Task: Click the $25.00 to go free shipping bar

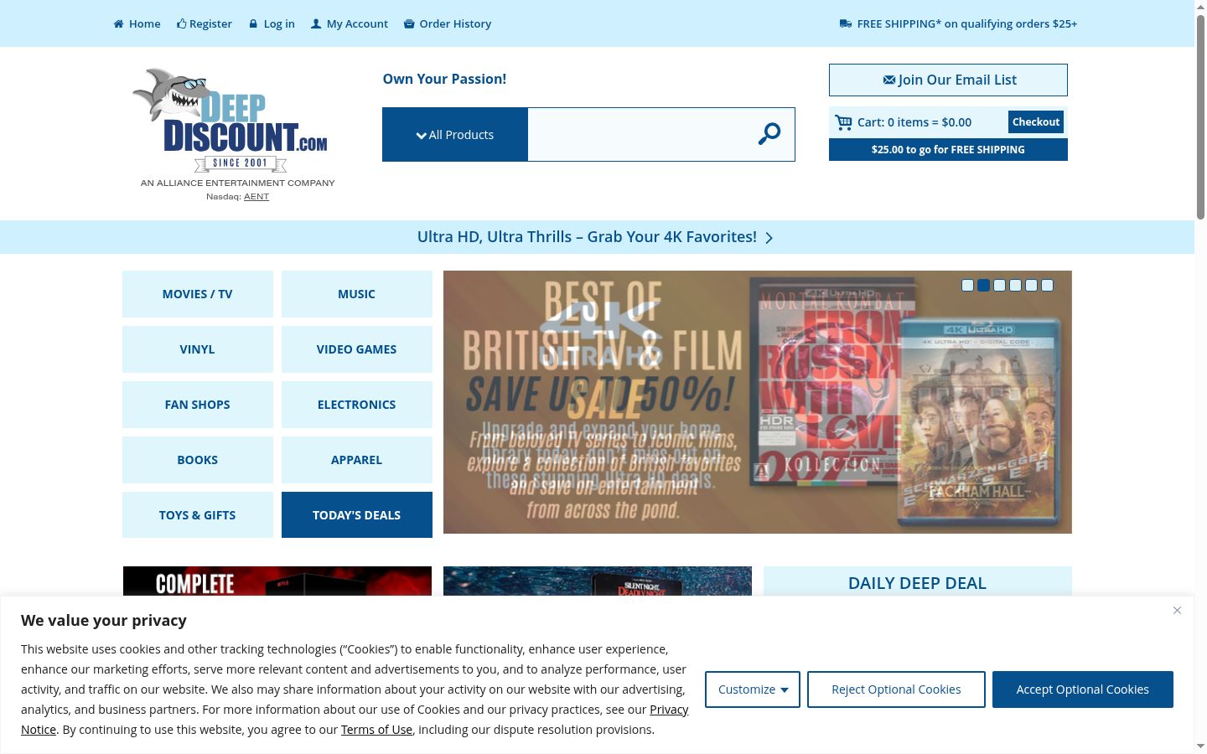Action: [x=948, y=150]
